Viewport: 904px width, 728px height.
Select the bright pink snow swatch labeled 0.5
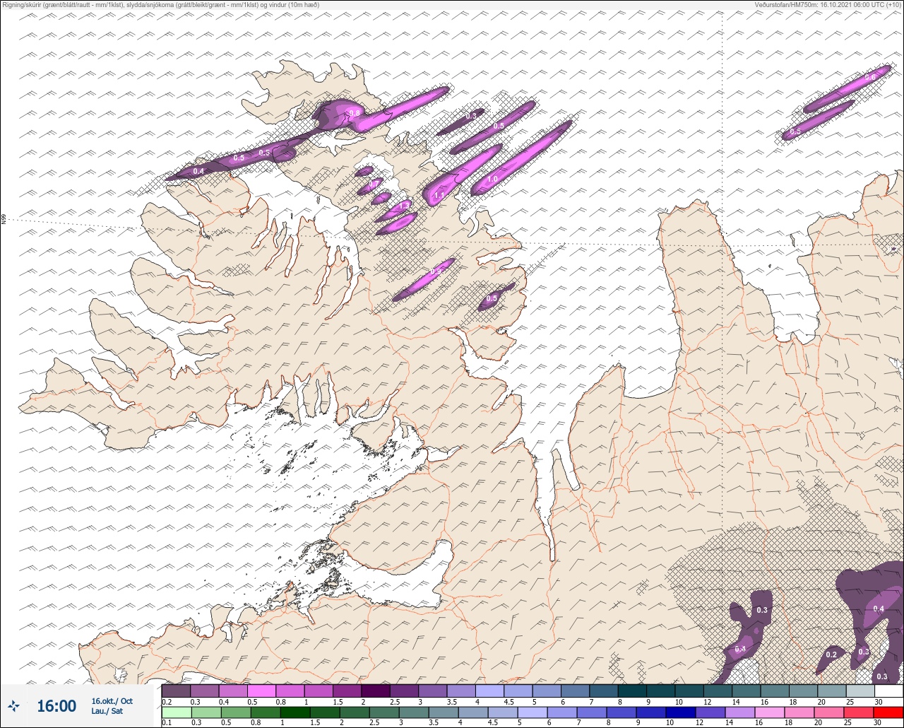(261, 691)
